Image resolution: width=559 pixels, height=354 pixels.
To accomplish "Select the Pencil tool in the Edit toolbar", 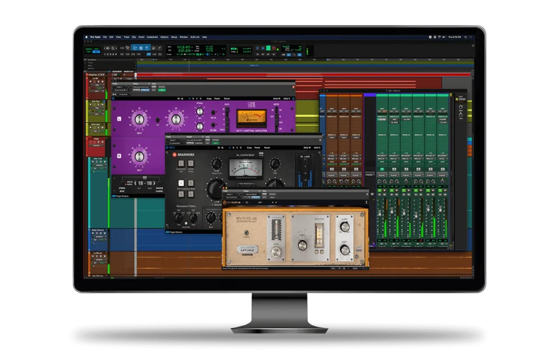I will (159, 47).
